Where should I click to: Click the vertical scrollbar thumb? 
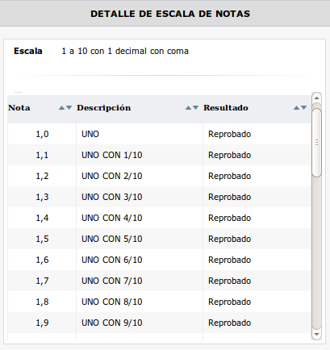click(316, 143)
